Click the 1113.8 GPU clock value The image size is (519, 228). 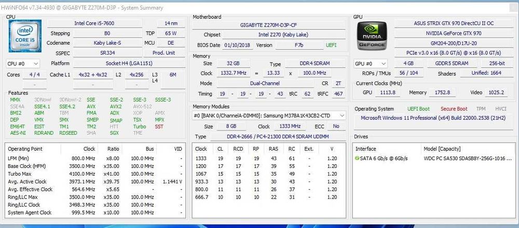point(388,93)
